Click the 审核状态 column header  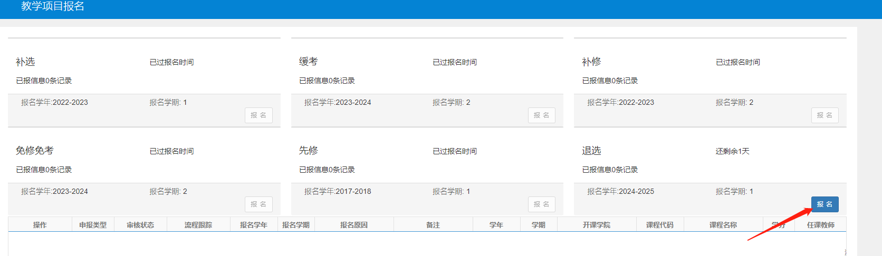click(x=140, y=225)
